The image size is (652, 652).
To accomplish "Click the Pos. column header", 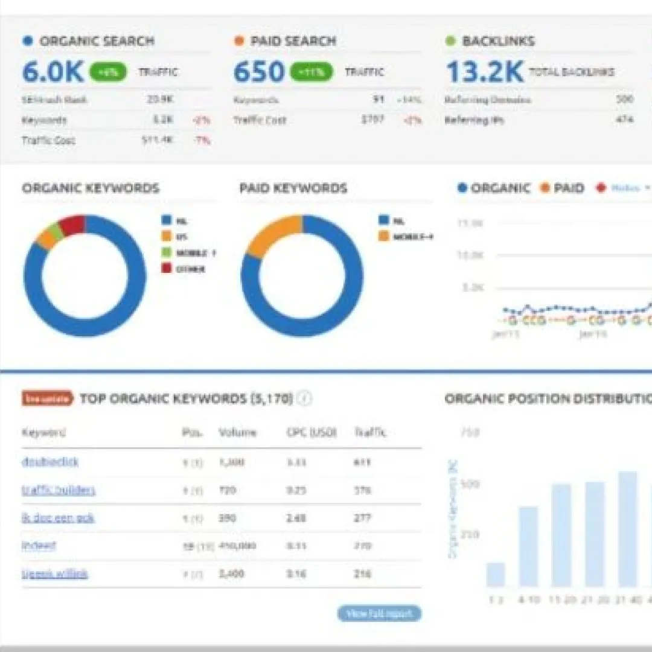I will click(x=192, y=432).
